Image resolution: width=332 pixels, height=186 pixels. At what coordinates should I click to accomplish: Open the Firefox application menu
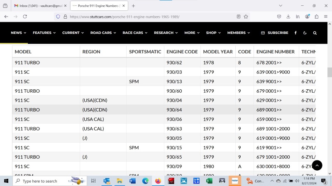pos(326,17)
